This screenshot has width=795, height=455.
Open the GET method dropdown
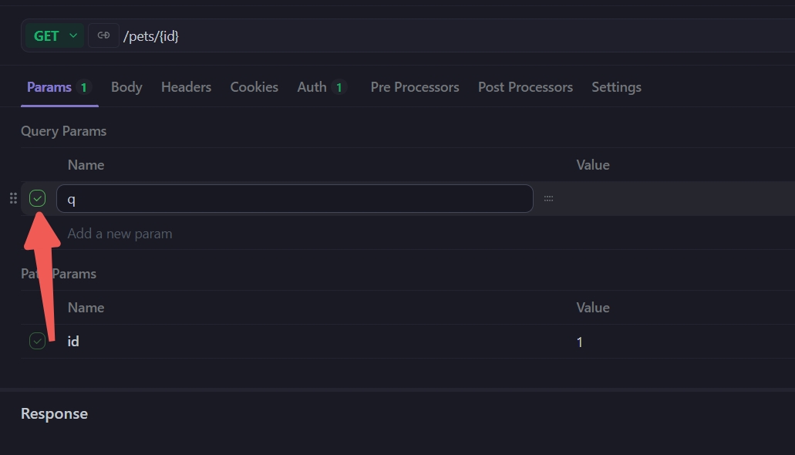coord(54,35)
